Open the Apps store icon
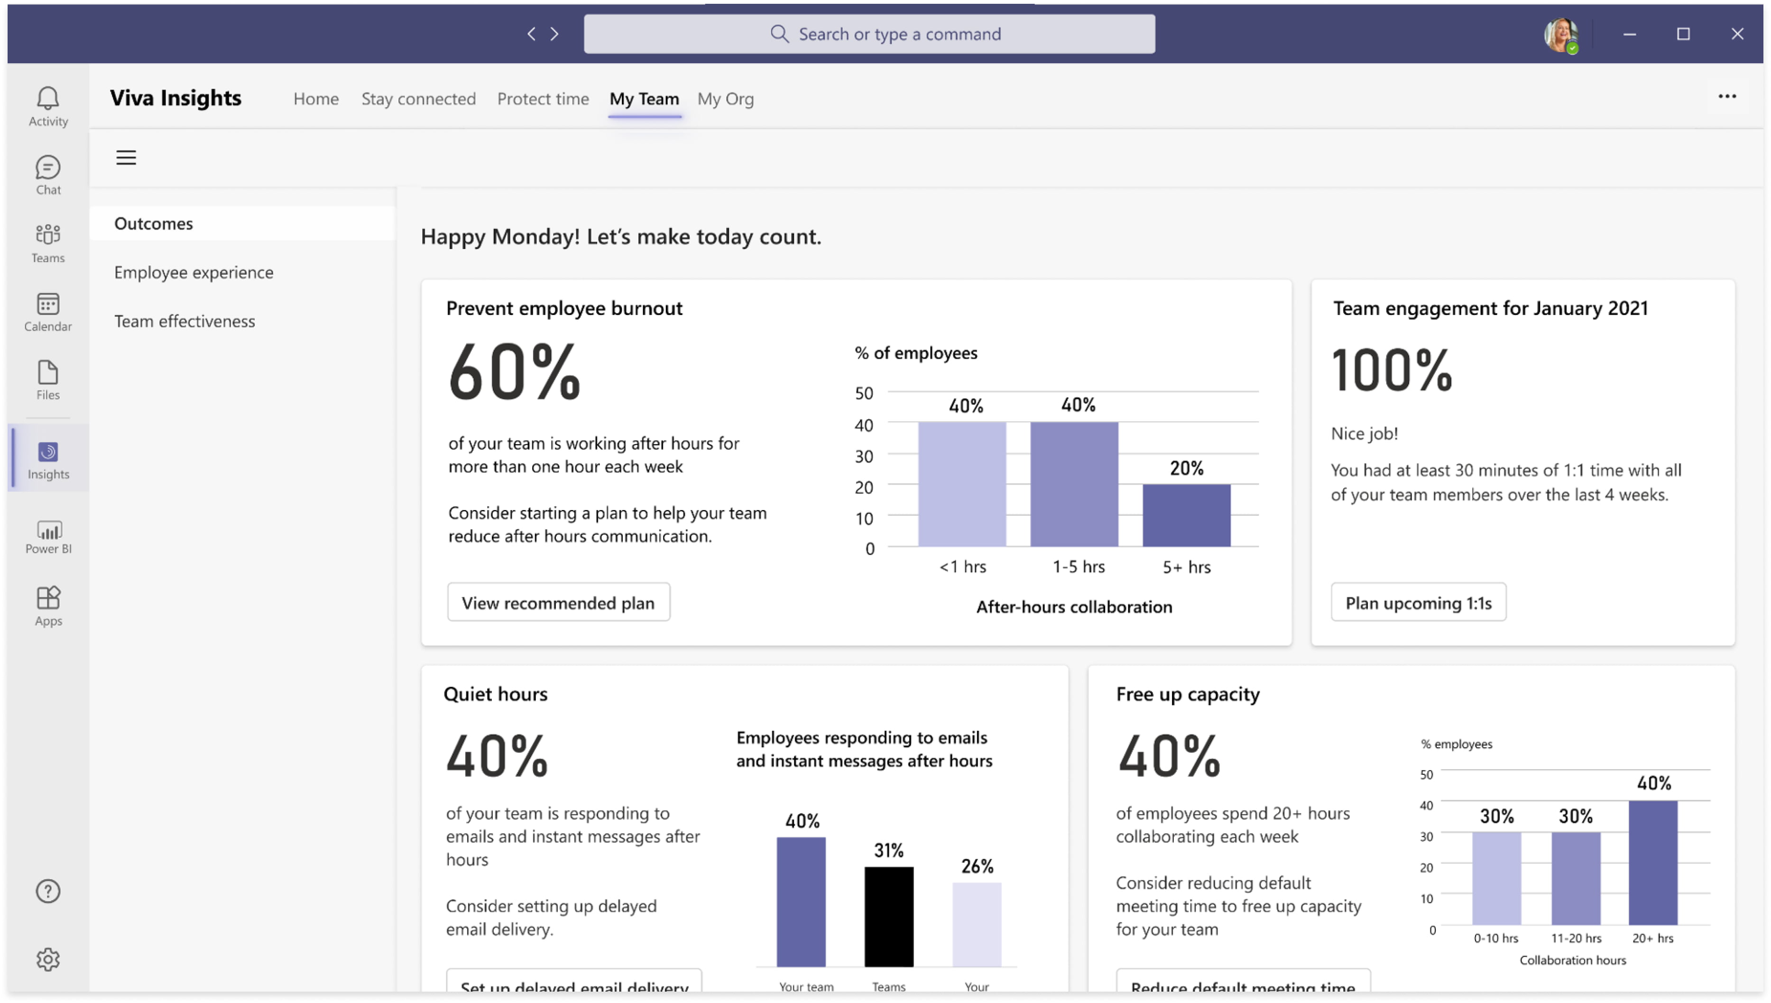This screenshot has height=1003, width=1771. 47,605
